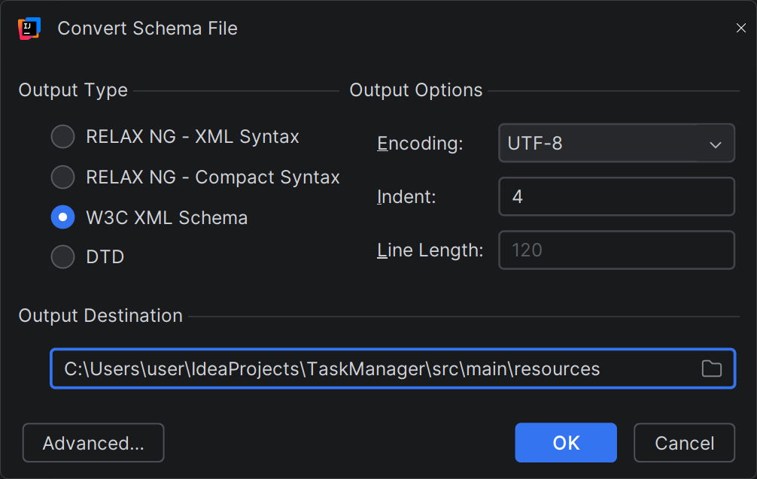Select RELAX NG - XML Syntax output type
Viewport: 757px width, 479px height.
(x=62, y=137)
